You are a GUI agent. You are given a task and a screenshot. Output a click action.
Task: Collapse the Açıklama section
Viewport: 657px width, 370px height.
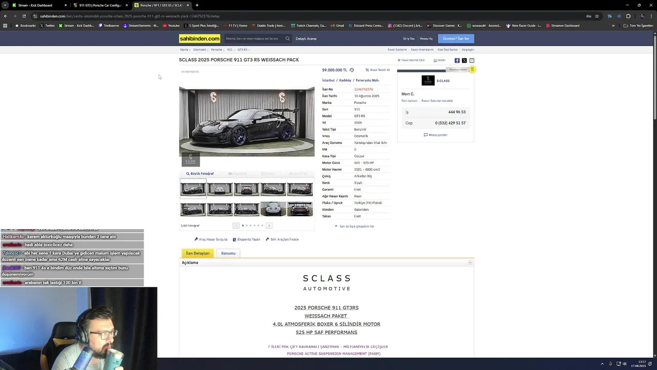pyautogui.click(x=470, y=263)
